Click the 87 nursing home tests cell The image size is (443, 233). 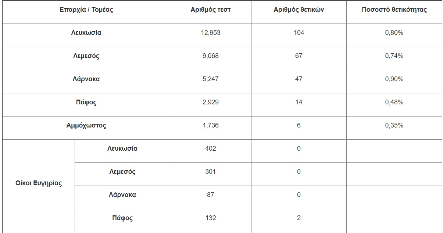coord(211,195)
